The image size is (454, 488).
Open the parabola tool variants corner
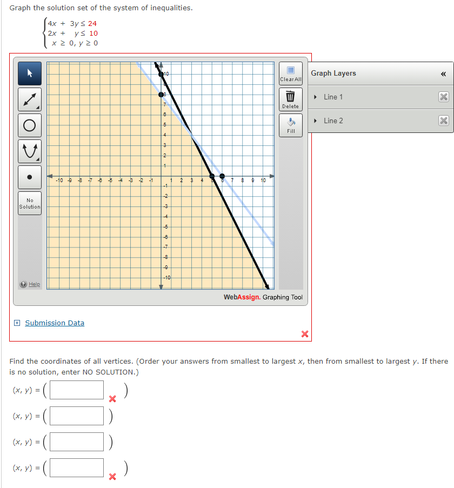[x=38, y=159]
